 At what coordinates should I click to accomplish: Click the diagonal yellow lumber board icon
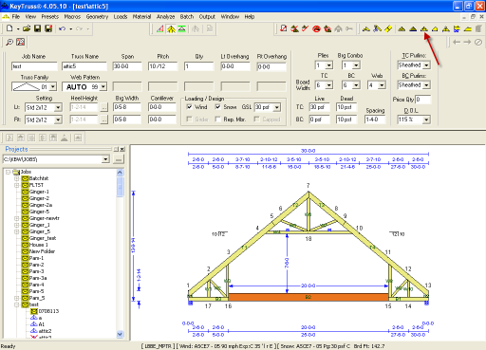(x=388, y=28)
